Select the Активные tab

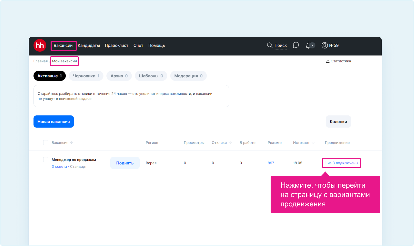[50, 76]
